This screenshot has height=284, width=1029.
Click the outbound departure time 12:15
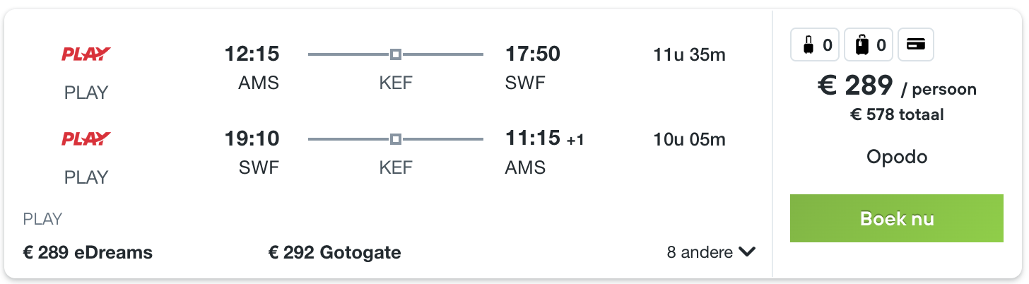tap(252, 54)
